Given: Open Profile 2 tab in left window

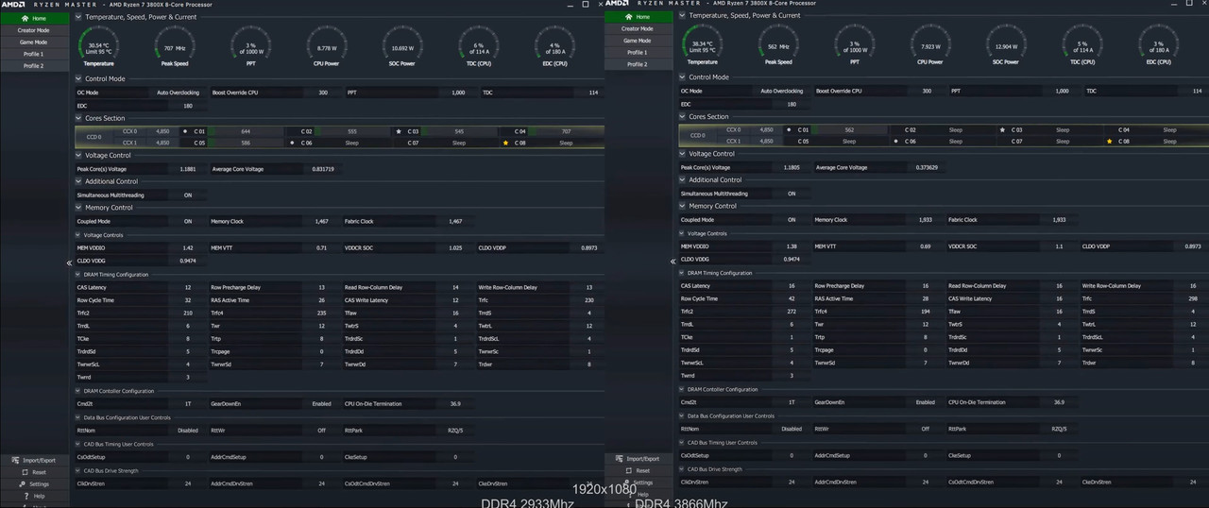Looking at the screenshot, I should tap(34, 66).
